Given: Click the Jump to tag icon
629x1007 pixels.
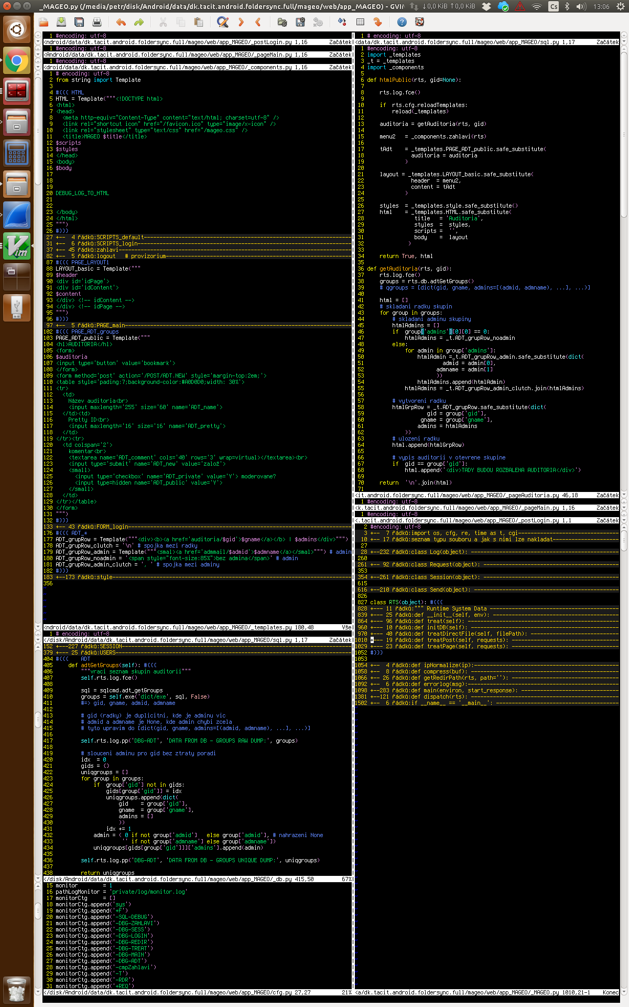Looking at the screenshot, I should coord(377,22).
